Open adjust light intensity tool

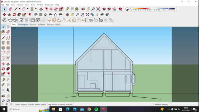[84, 20]
